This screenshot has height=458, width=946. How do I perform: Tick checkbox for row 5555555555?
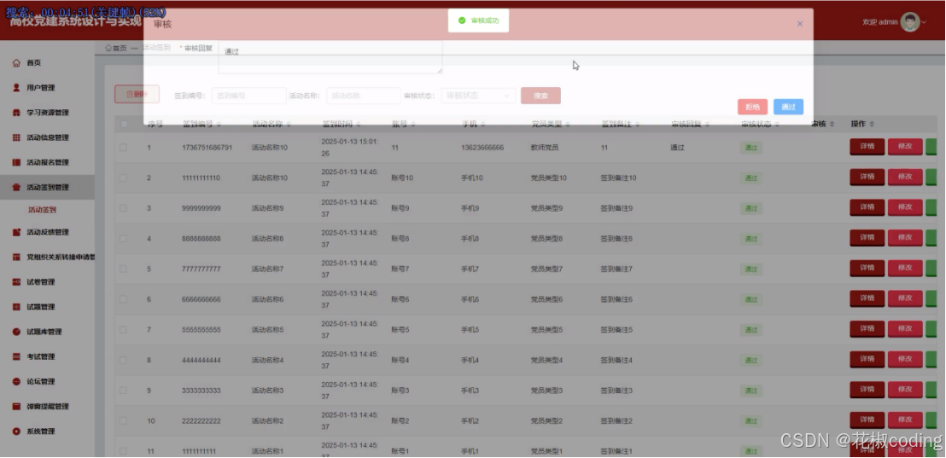[123, 329]
